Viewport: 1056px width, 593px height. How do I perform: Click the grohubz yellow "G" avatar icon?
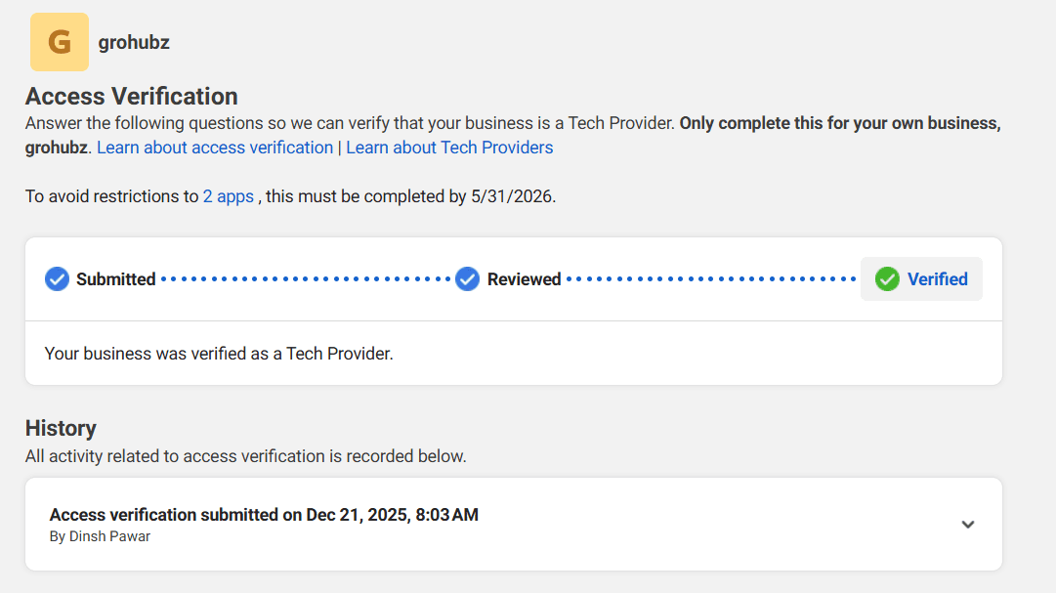pos(59,42)
